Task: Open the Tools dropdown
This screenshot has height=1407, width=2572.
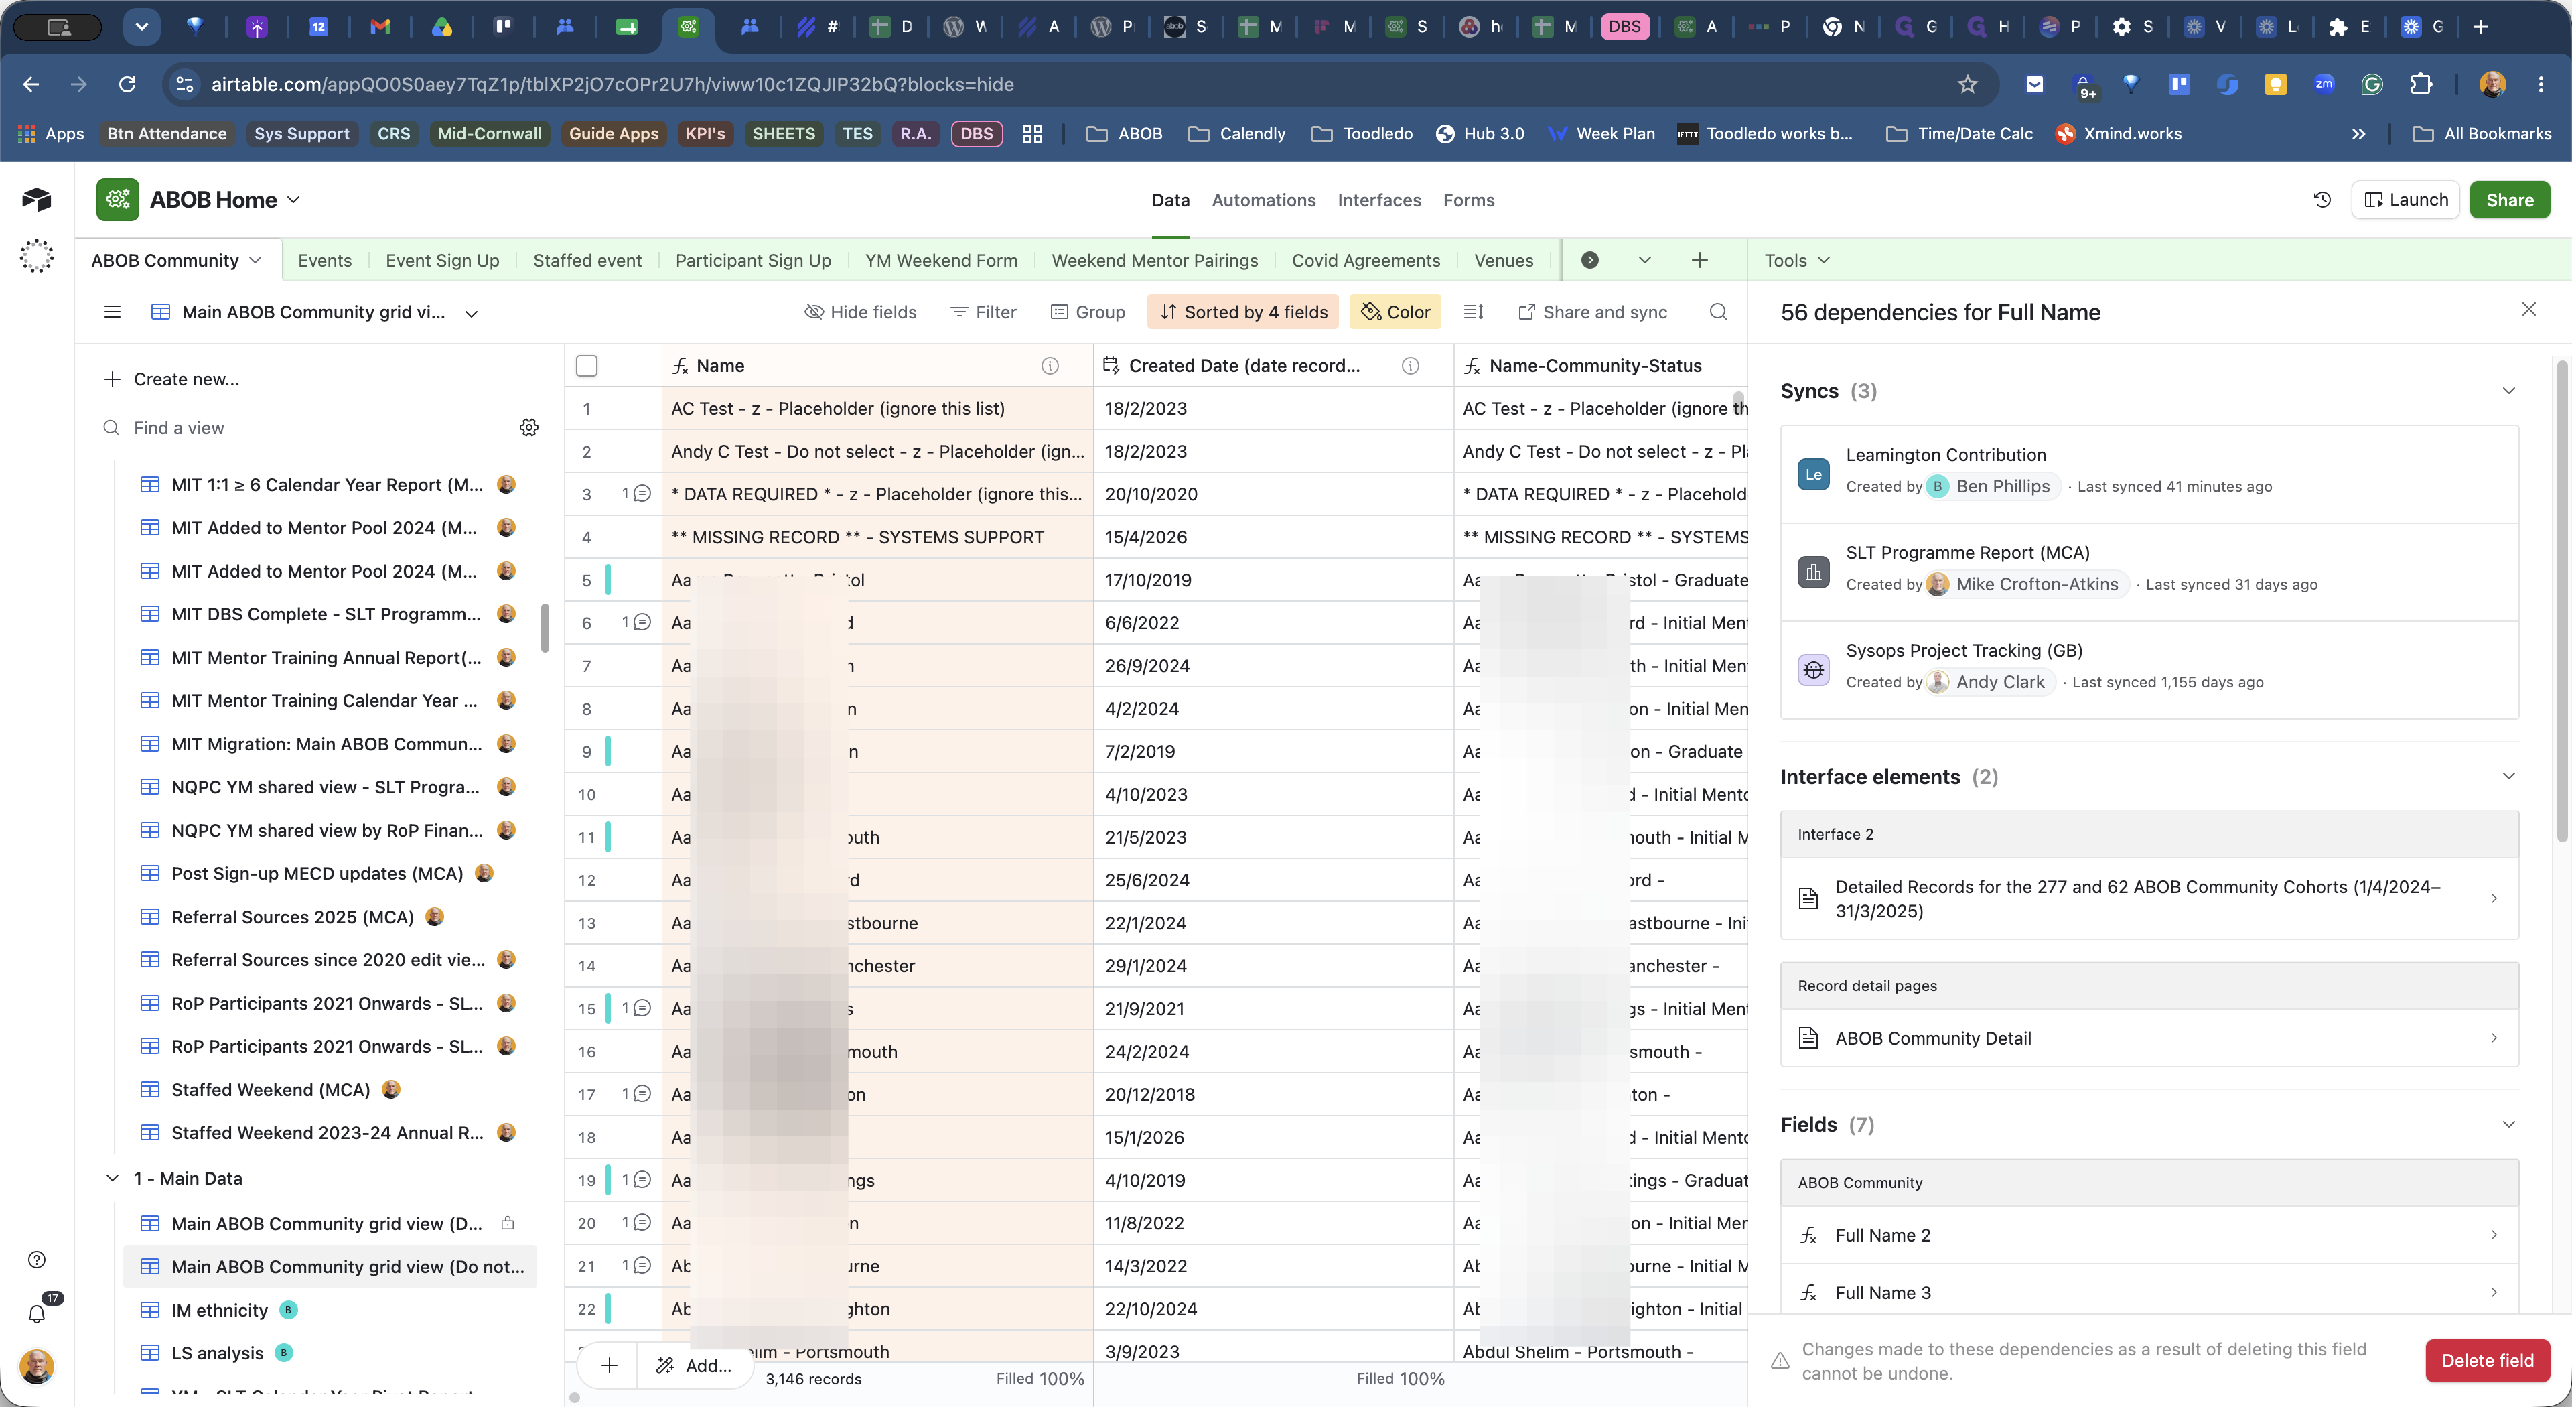Action: point(1796,260)
